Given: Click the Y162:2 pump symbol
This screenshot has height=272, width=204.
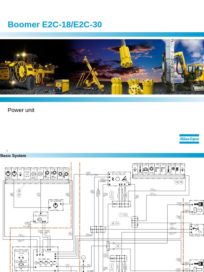Looking at the screenshot, I should coord(8,173).
